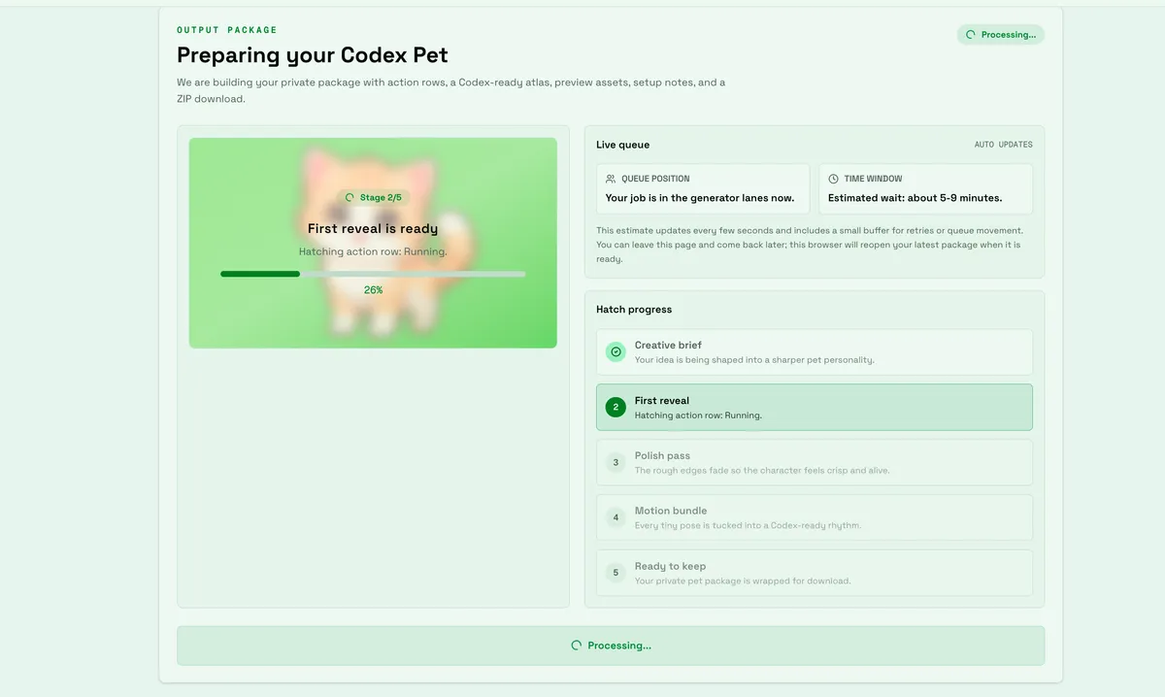Click 'Estimated wait: about 5-9 minutes.' text

tap(915, 198)
